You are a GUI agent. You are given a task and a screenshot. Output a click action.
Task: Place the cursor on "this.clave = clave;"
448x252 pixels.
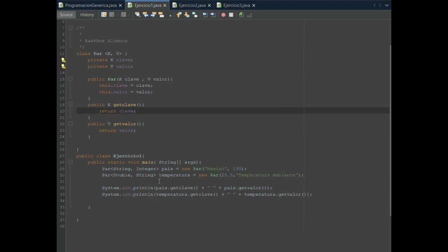tap(126, 85)
